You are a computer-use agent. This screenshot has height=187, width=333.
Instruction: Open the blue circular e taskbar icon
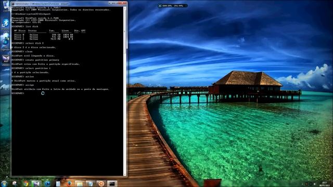point(47,183)
